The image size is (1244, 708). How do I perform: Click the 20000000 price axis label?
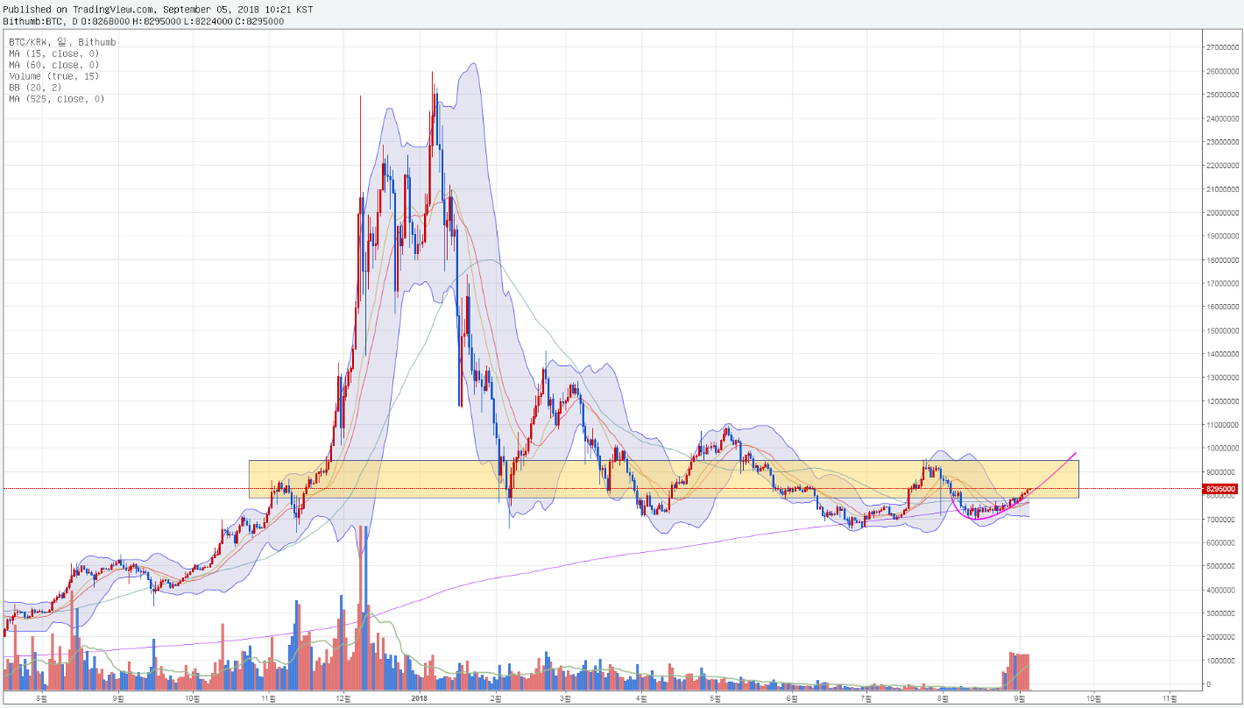[x=1222, y=212]
